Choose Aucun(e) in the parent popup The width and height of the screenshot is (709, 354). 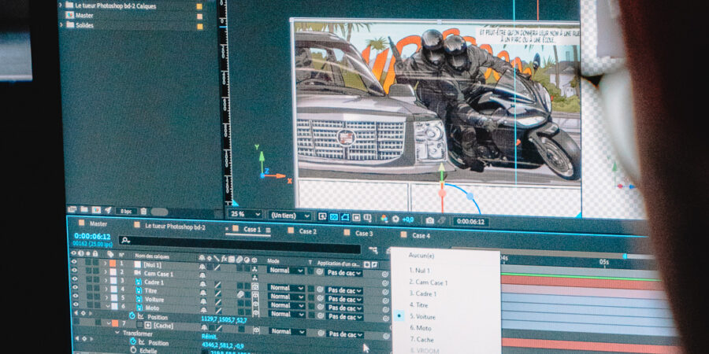[x=421, y=256]
